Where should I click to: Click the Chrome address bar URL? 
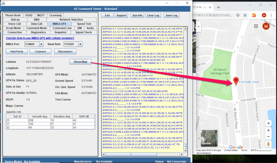[213, 15]
